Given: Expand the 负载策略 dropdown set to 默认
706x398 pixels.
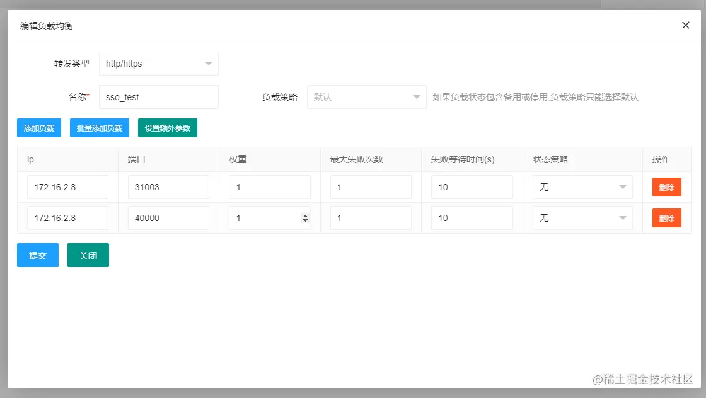Looking at the screenshot, I should pyautogui.click(x=366, y=97).
